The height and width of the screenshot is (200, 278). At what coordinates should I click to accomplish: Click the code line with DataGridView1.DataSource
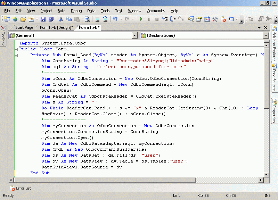(x=82, y=167)
